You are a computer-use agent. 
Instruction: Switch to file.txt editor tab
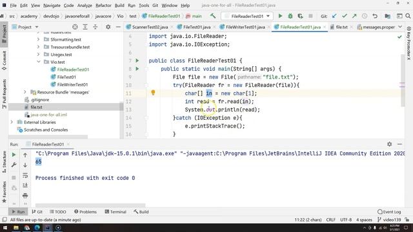click(341, 27)
